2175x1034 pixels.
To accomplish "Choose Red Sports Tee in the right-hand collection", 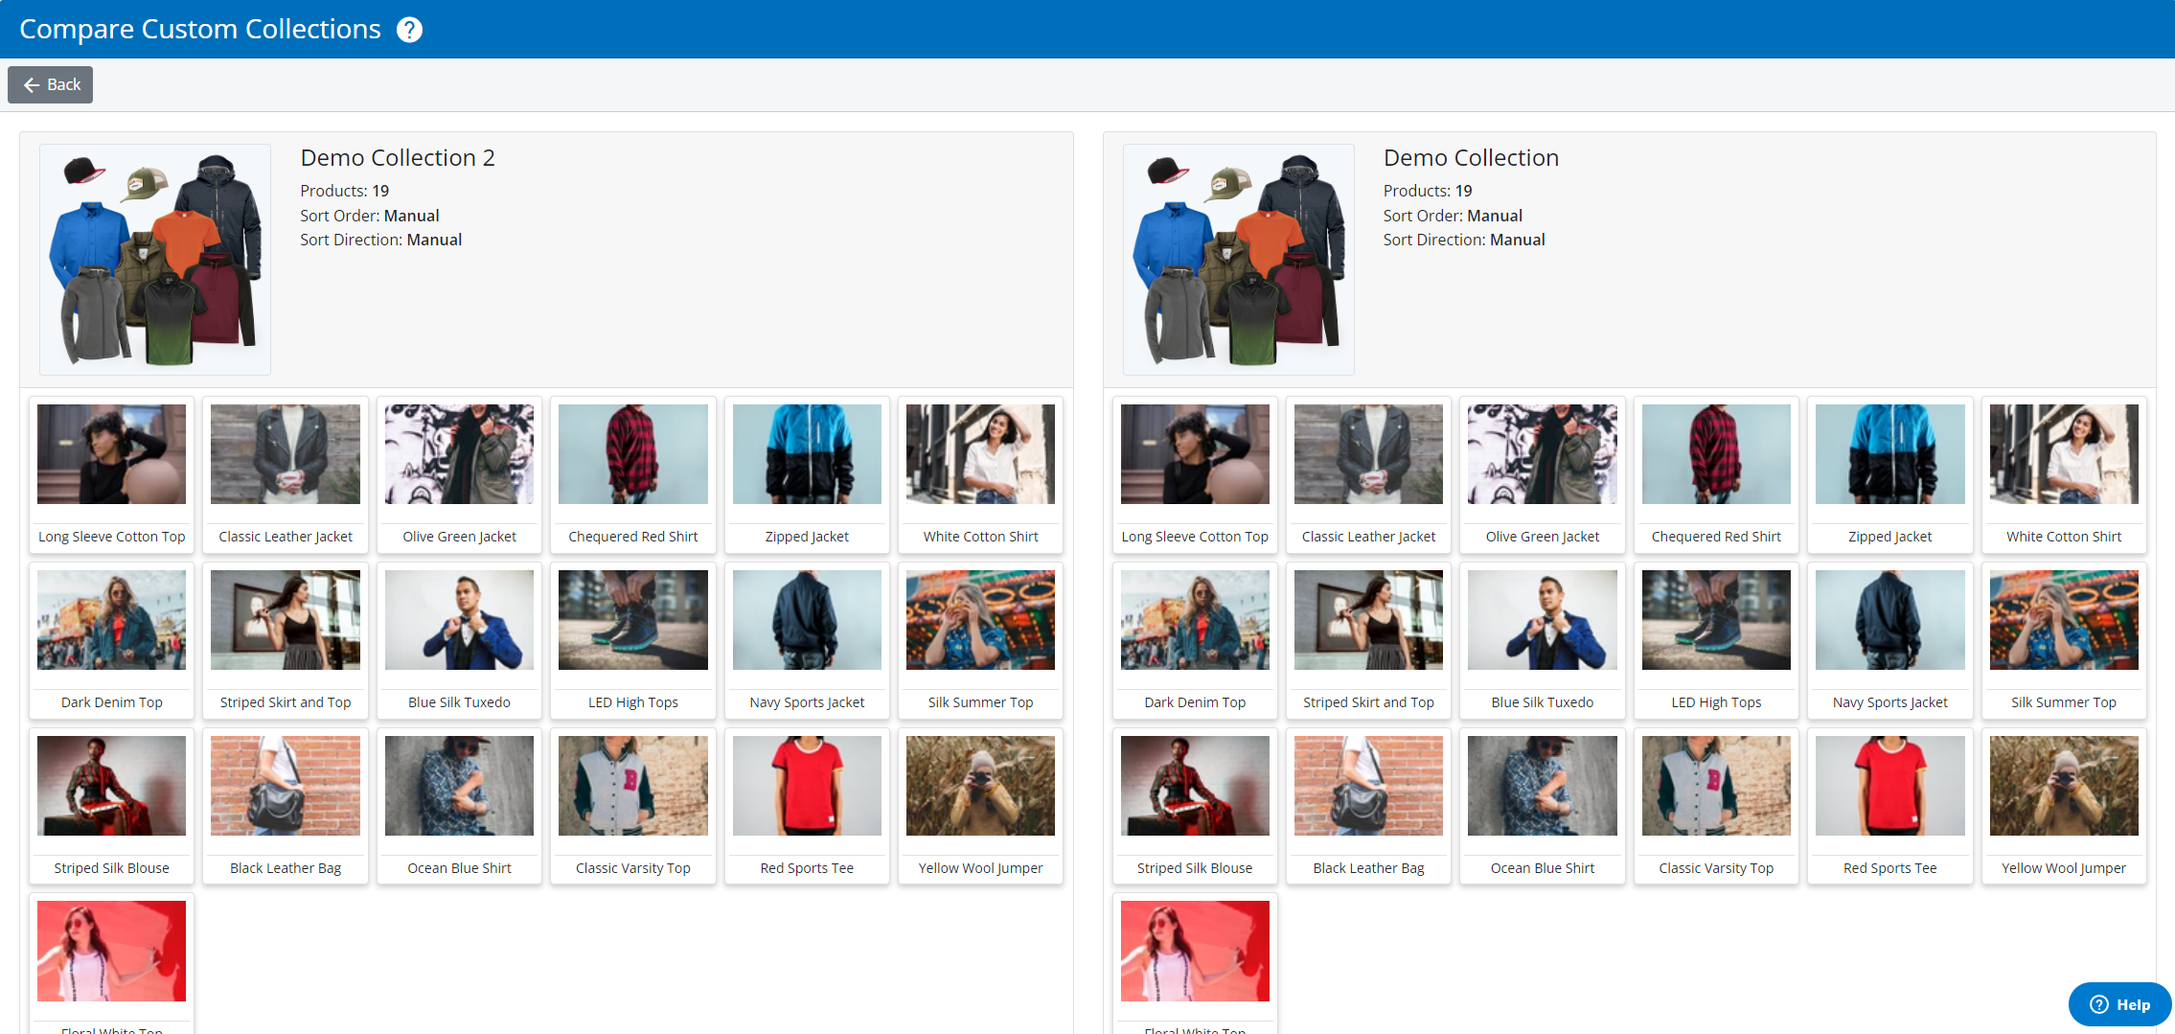I will (1889, 806).
